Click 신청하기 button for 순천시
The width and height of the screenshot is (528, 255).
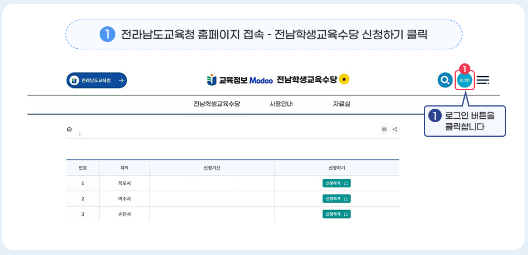point(337,214)
